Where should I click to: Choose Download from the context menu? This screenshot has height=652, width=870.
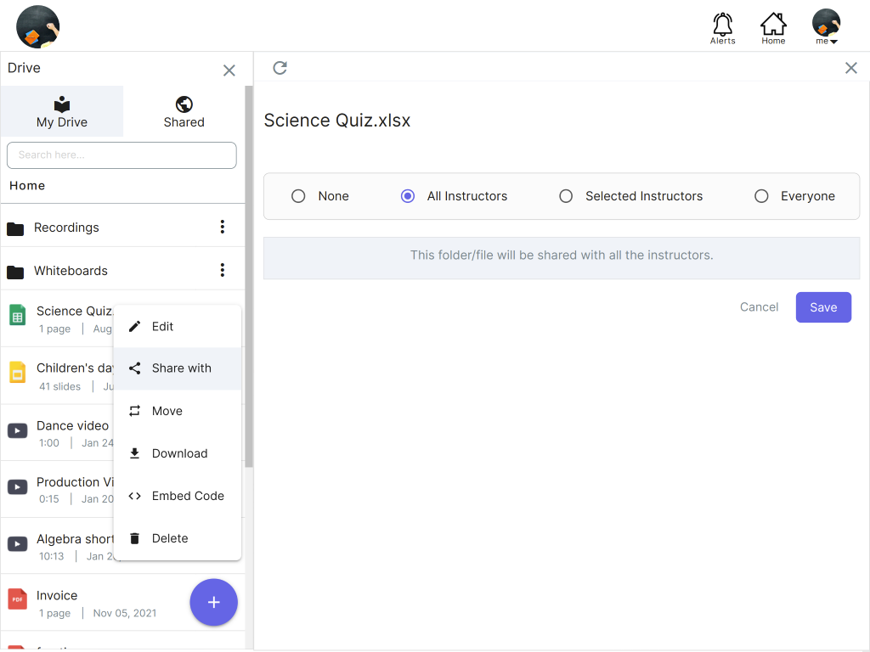179,453
